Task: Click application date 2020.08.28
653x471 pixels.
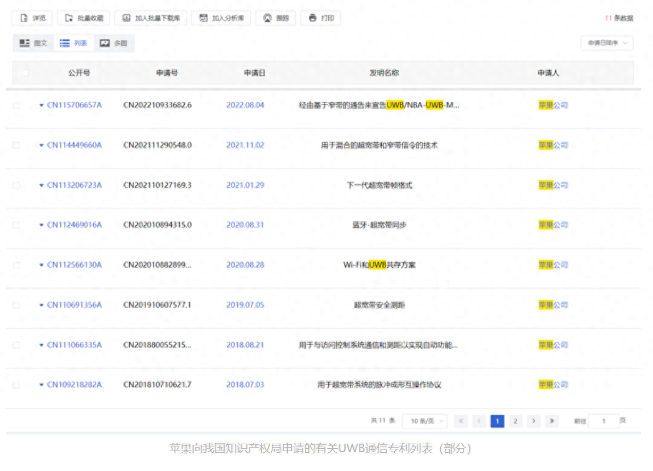Action: pyautogui.click(x=245, y=265)
